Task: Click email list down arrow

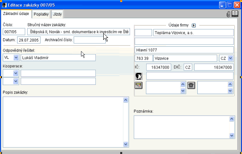Action: (x=183, y=91)
